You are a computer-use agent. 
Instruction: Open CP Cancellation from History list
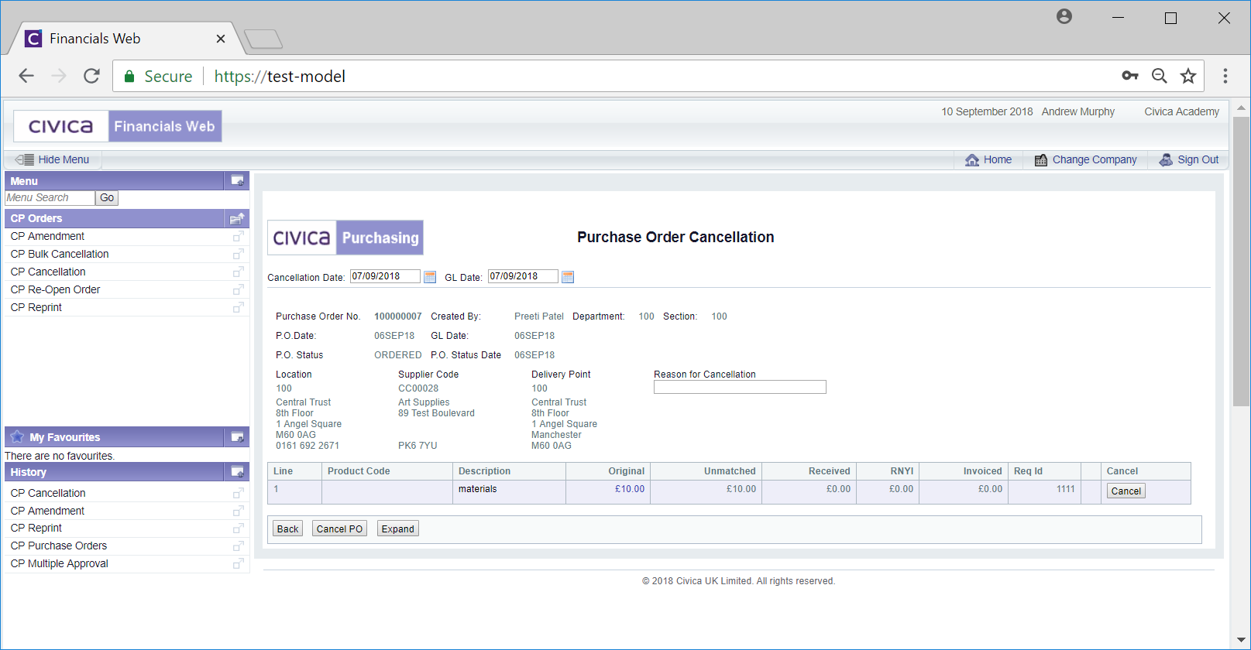pyautogui.click(x=48, y=493)
